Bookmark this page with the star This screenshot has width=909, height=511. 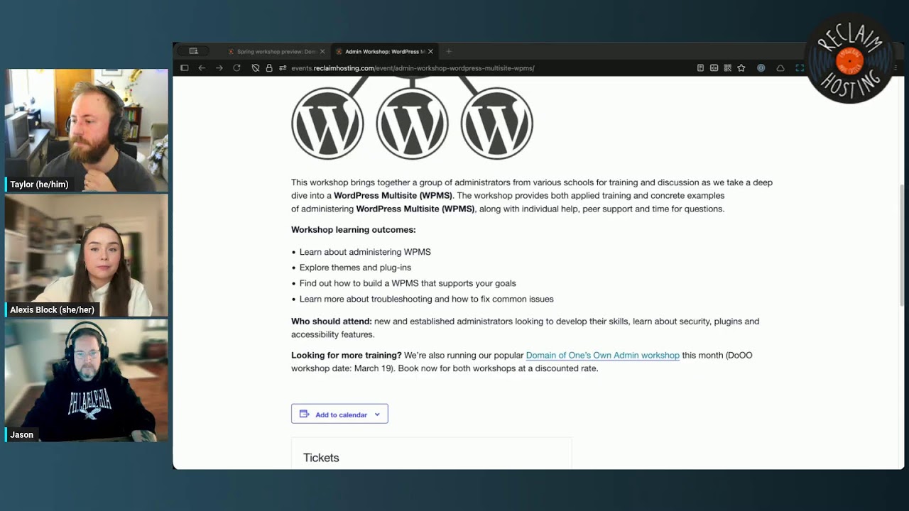[x=741, y=68]
